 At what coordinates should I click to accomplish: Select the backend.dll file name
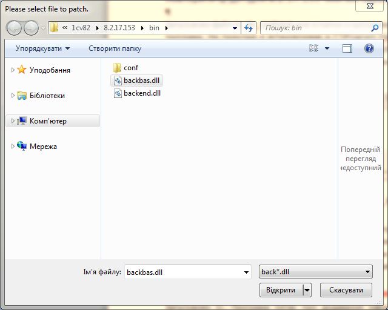(x=142, y=93)
